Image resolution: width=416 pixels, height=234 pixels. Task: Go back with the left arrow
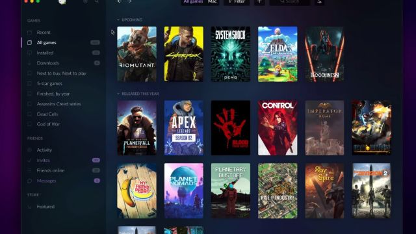tap(120, 1)
